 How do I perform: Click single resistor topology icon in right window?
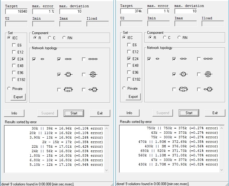pos(157,59)
